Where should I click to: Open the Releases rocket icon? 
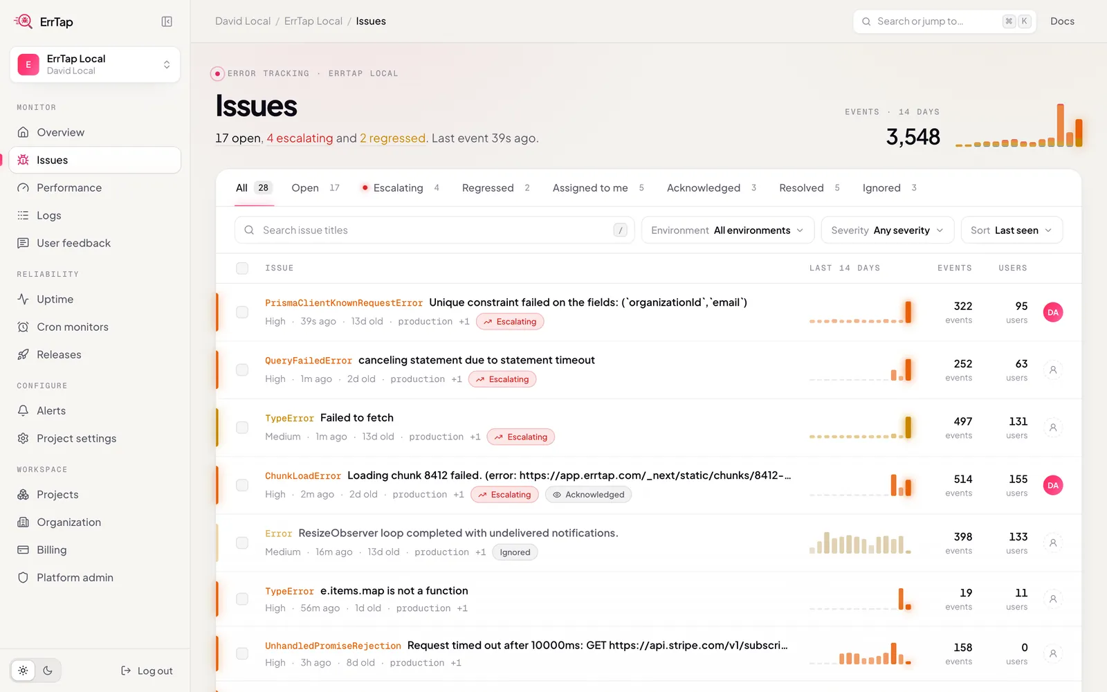tap(23, 354)
